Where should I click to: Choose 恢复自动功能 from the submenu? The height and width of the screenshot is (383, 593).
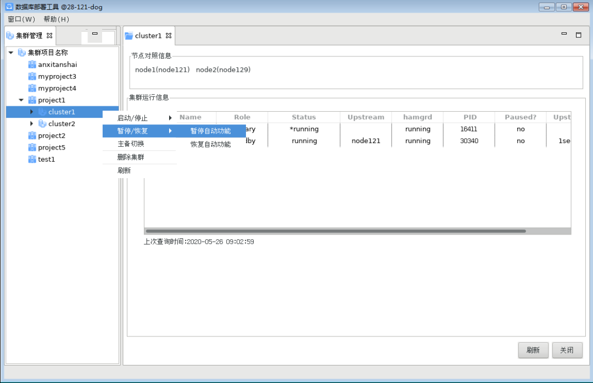(210, 145)
